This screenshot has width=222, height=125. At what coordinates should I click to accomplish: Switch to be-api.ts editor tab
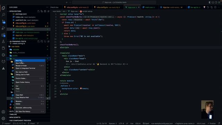pos(194,7)
